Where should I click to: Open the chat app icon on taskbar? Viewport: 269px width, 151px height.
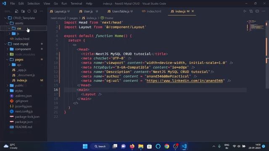pos(123,146)
